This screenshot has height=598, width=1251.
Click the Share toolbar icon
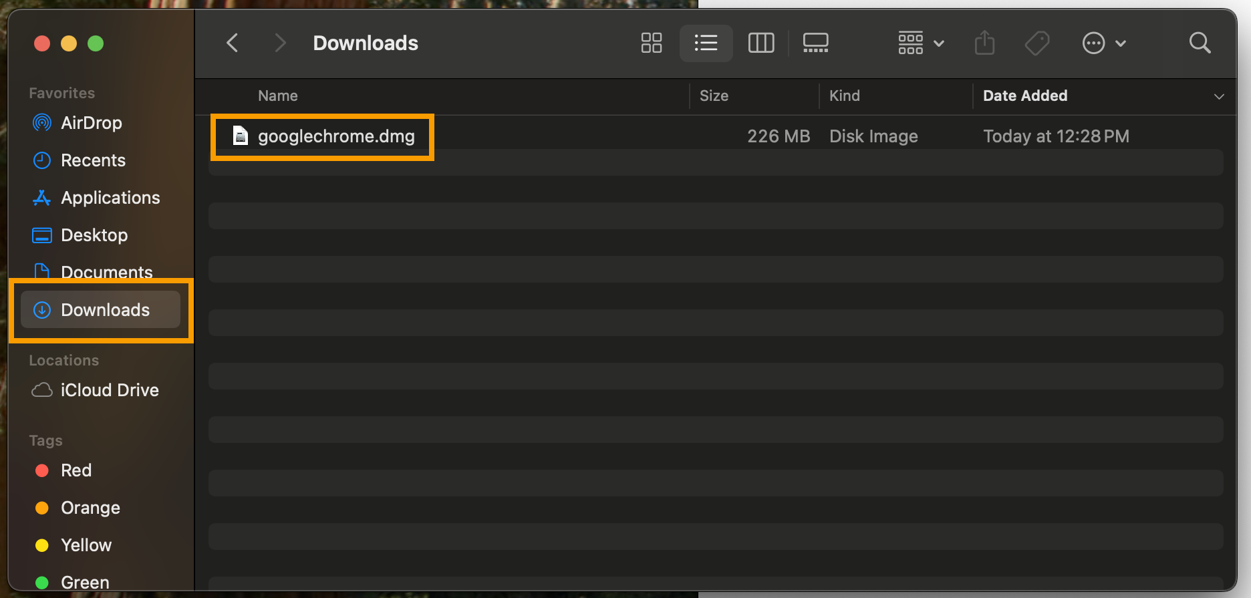pyautogui.click(x=984, y=43)
